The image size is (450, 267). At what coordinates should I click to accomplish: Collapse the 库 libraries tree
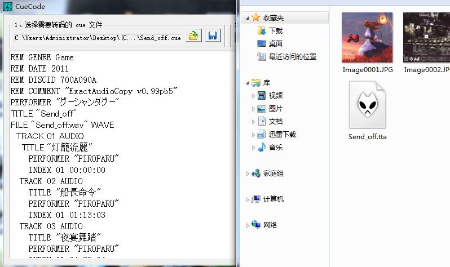pos(248,83)
